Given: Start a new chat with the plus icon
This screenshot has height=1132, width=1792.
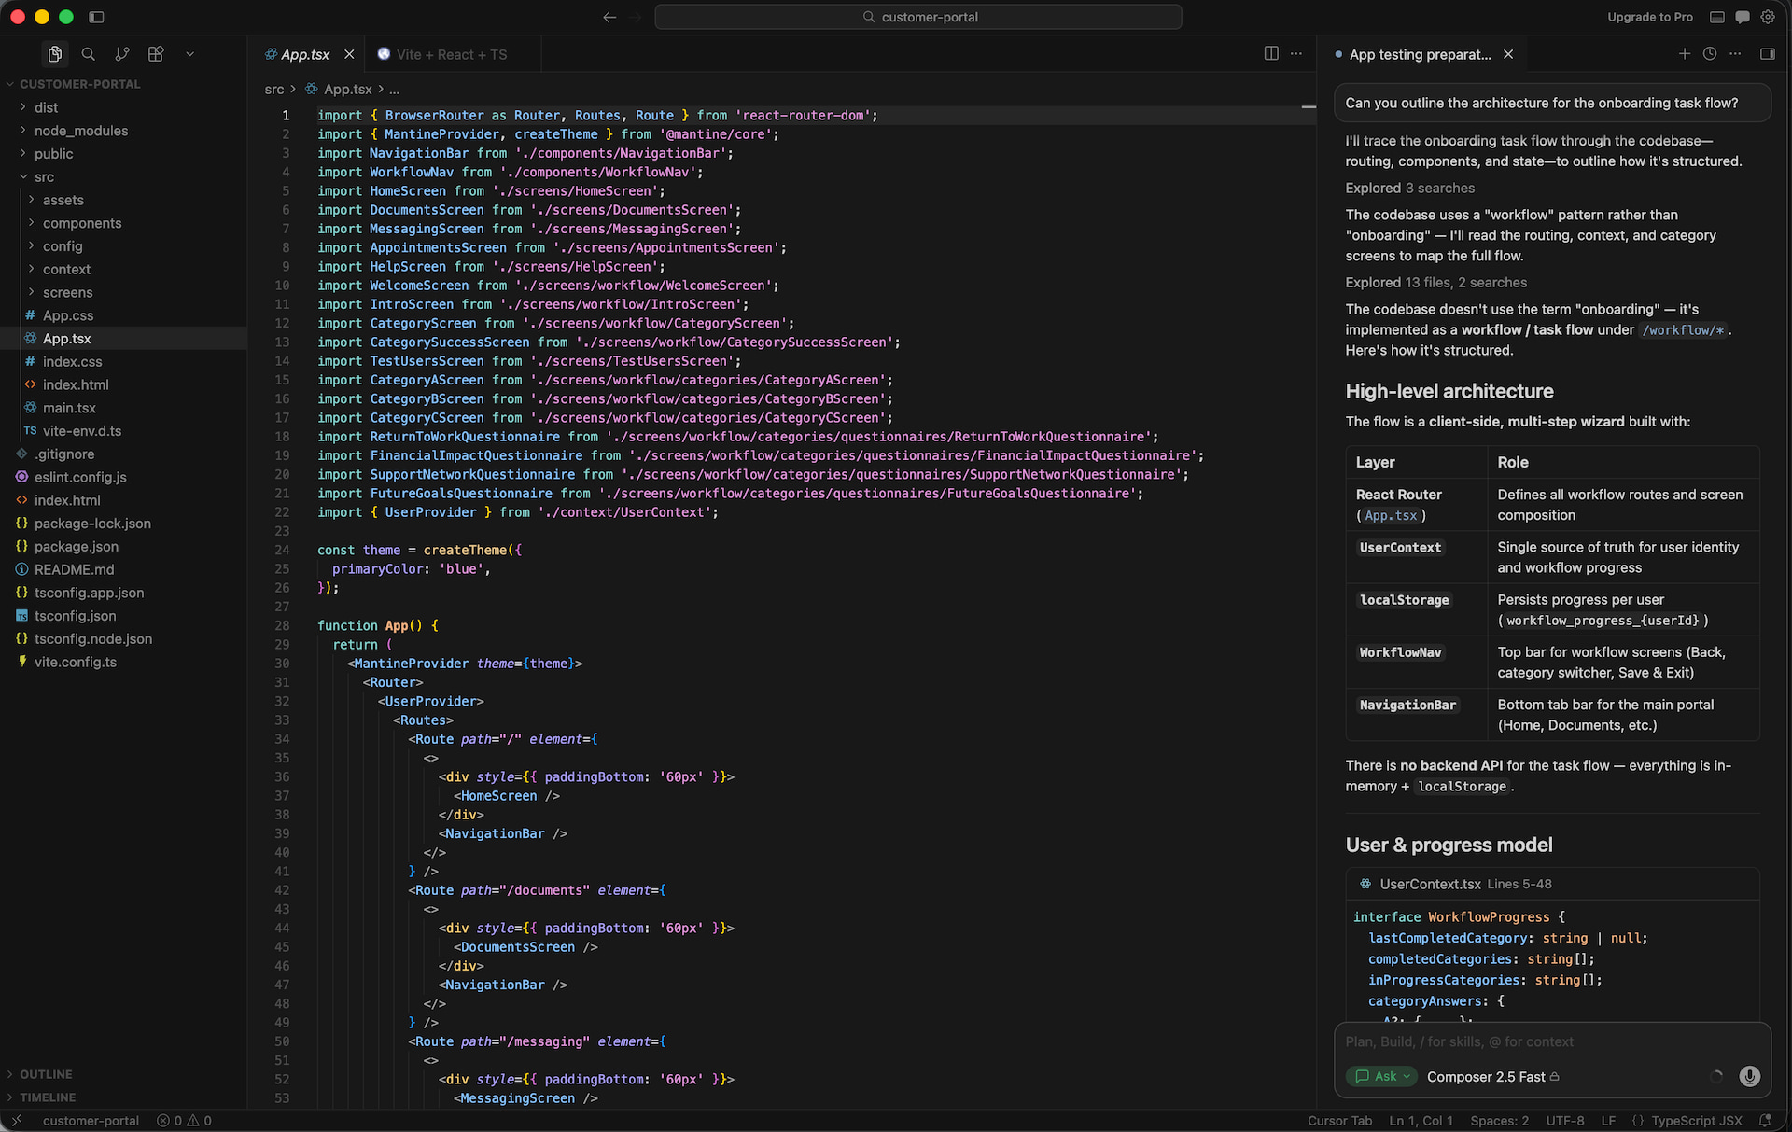Looking at the screenshot, I should [1685, 53].
